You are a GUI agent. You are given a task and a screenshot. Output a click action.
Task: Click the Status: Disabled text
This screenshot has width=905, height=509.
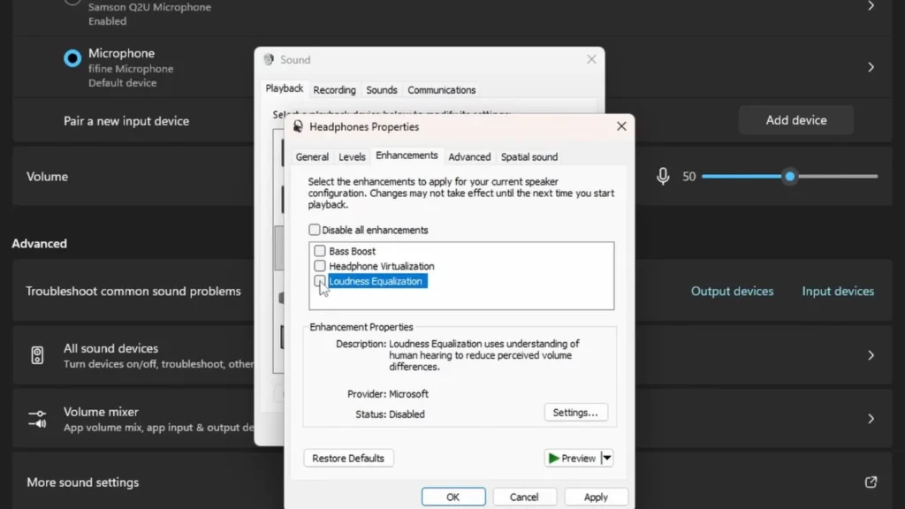[x=390, y=414]
